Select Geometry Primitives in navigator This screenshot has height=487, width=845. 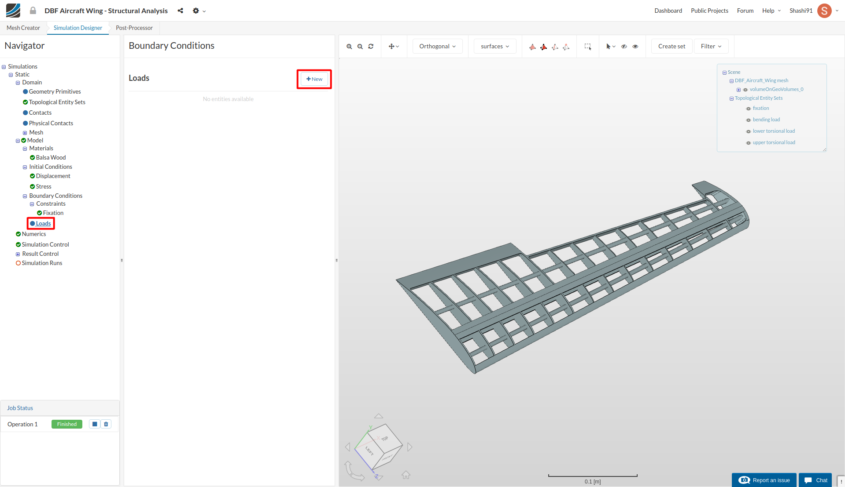click(x=55, y=92)
